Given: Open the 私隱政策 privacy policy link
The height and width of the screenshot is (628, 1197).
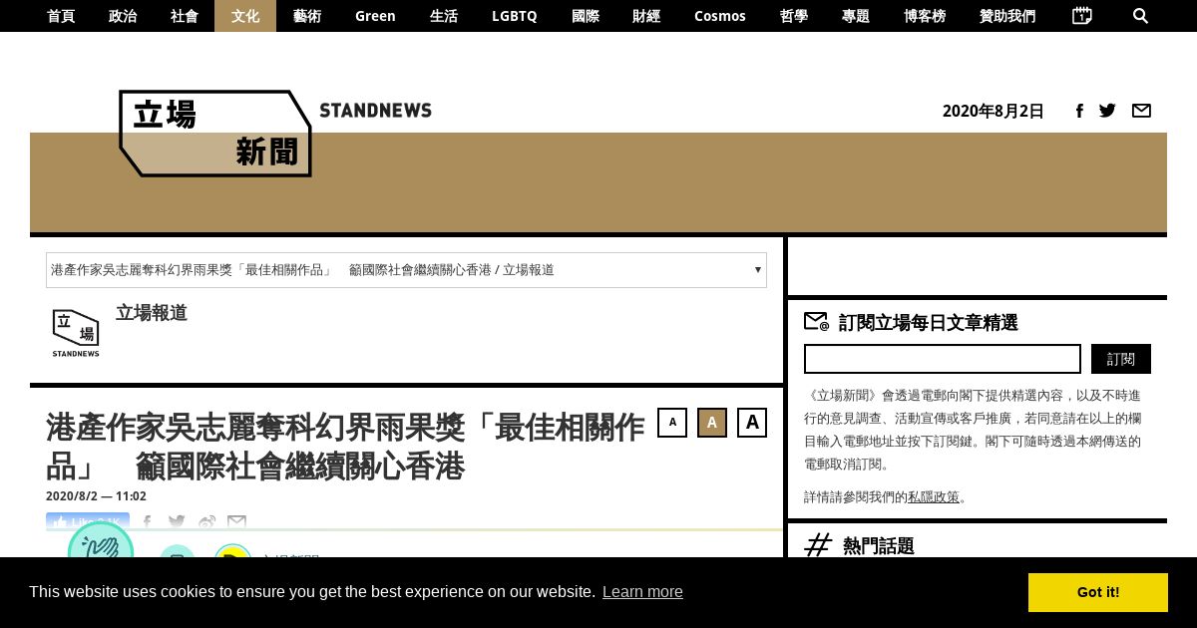Looking at the screenshot, I should point(934,496).
